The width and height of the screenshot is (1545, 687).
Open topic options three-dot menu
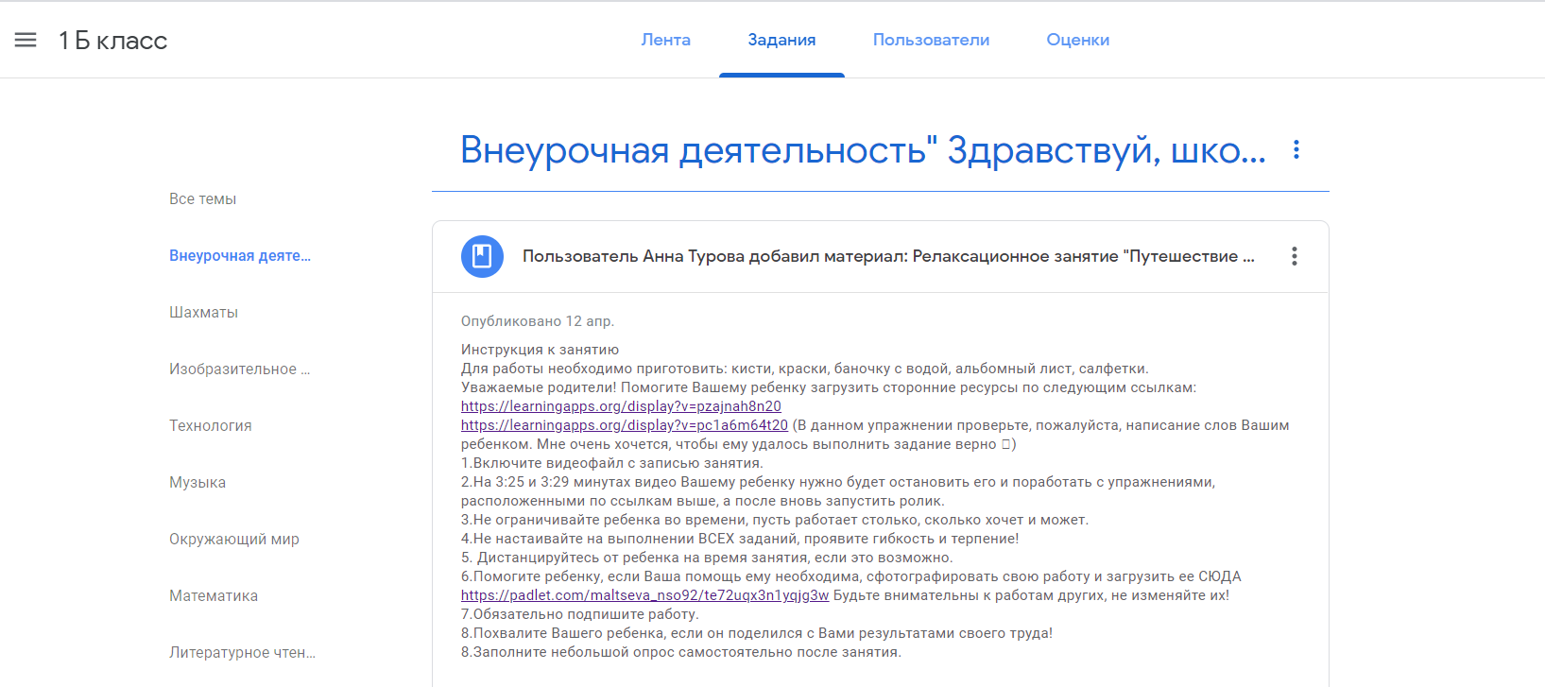(1296, 149)
